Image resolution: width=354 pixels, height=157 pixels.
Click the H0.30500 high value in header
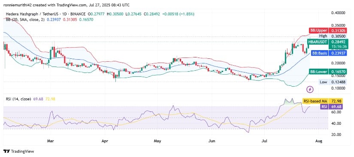pos(115,14)
